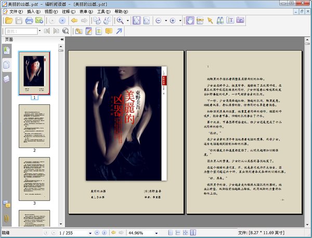
Task: Select the blue arrow annotation tool
Action: [119, 31]
